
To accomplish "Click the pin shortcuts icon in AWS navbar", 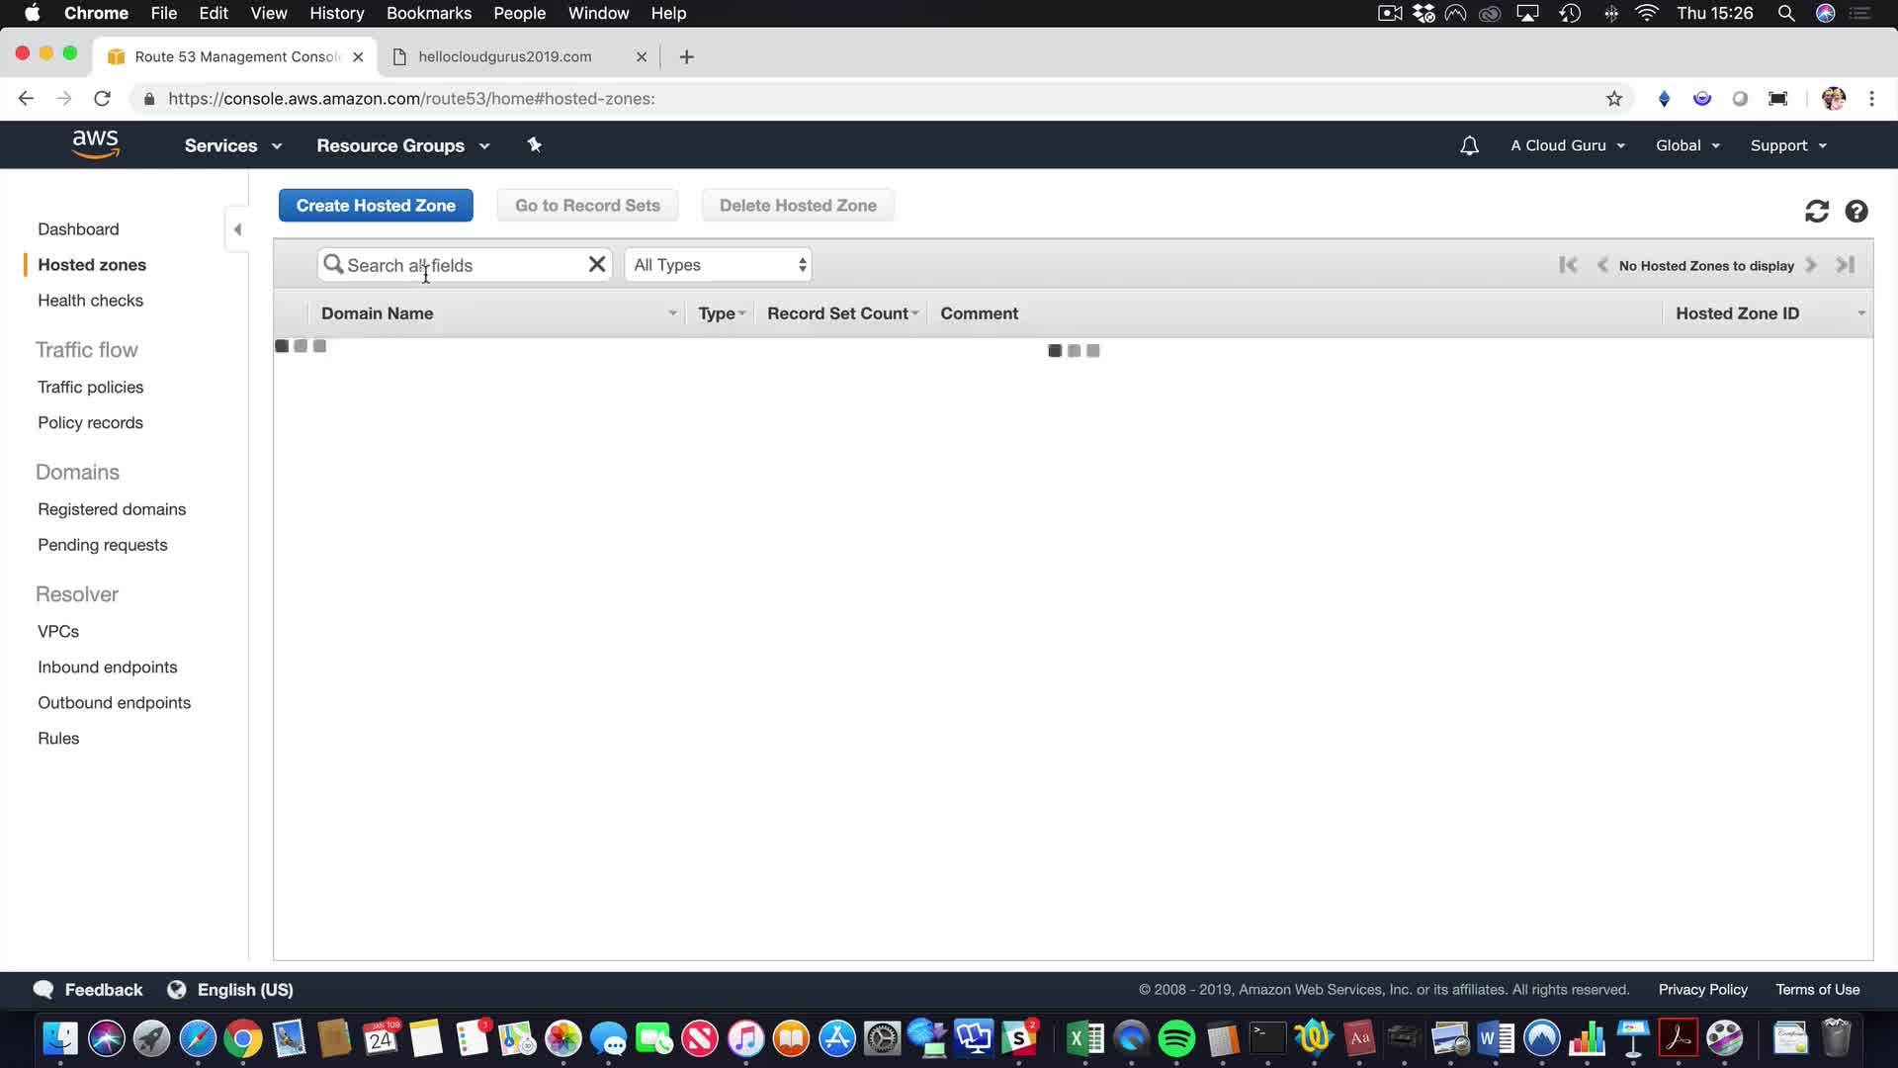I will (x=534, y=145).
